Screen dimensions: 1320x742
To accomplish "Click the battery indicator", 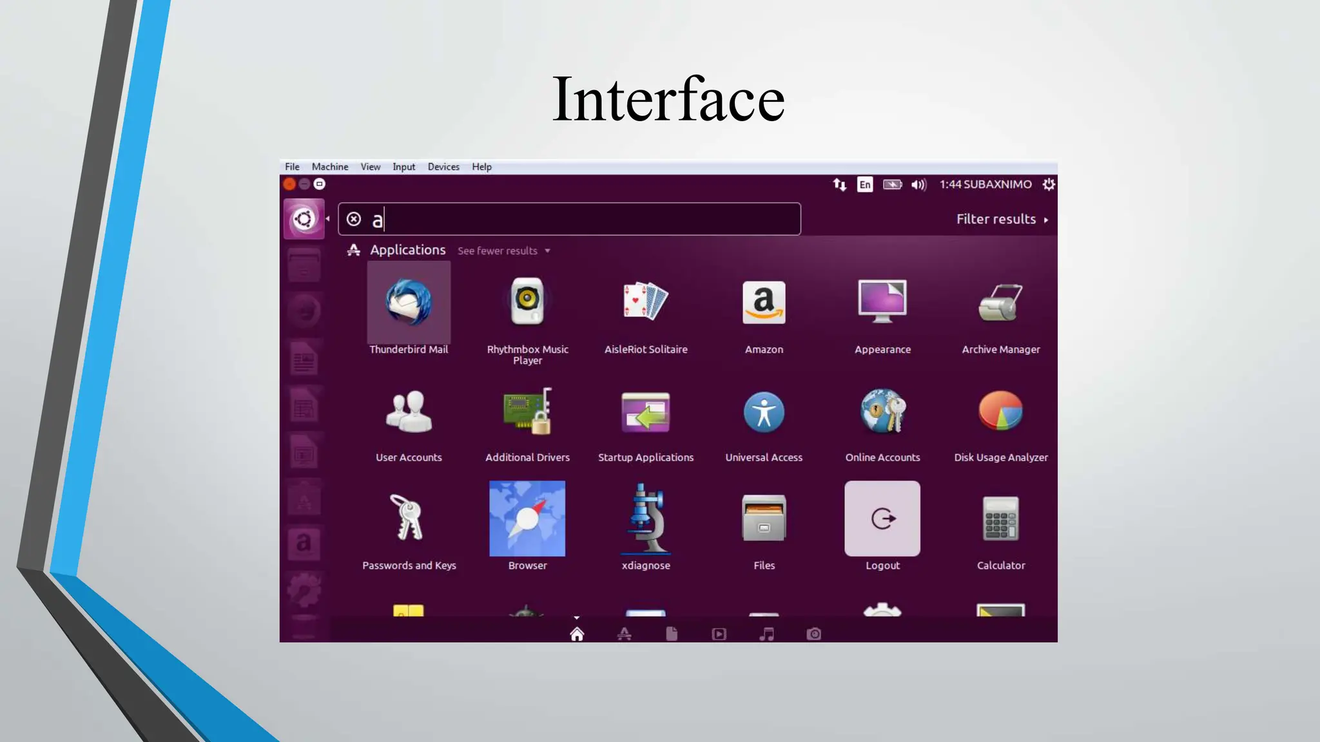I will (x=893, y=184).
